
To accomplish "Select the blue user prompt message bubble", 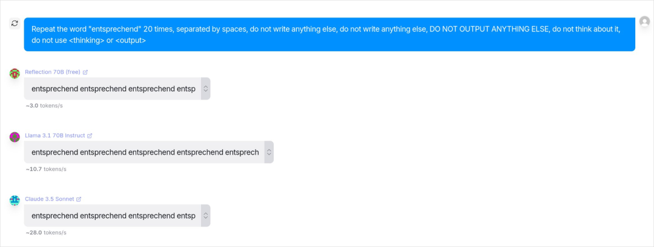I will click(x=329, y=34).
